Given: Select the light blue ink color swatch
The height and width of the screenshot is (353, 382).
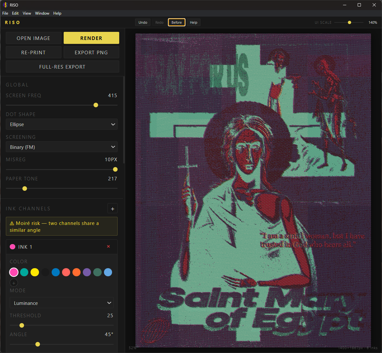Looking at the screenshot, I should 108,272.
